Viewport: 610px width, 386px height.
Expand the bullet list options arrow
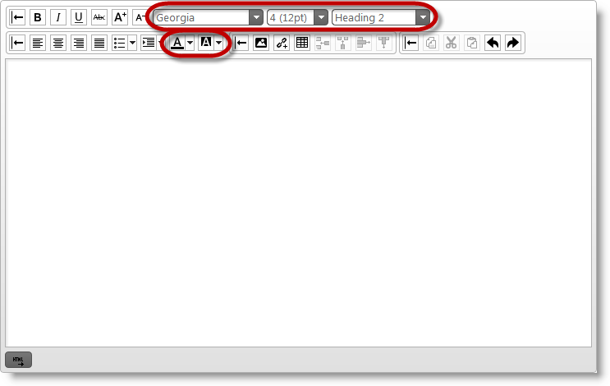pyautogui.click(x=132, y=43)
